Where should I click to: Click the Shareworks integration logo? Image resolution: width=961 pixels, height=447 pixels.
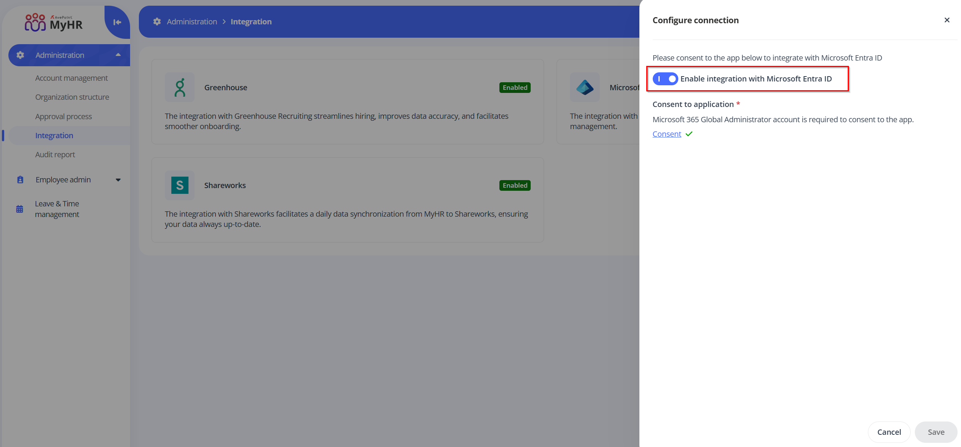pos(179,185)
